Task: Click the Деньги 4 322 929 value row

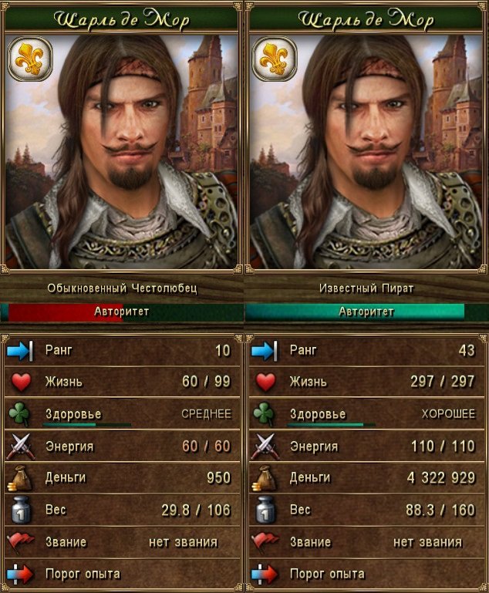Action: (x=366, y=478)
